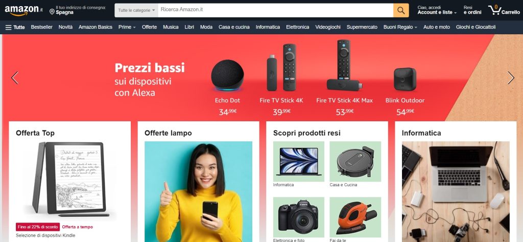Go to next banner slide arrow
Viewport: 523px width, 242px height.
pyautogui.click(x=511, y=78)
